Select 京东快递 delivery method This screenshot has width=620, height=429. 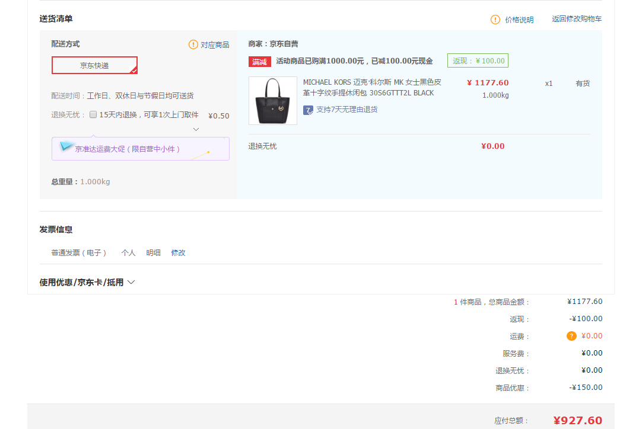tap(94, 65)
